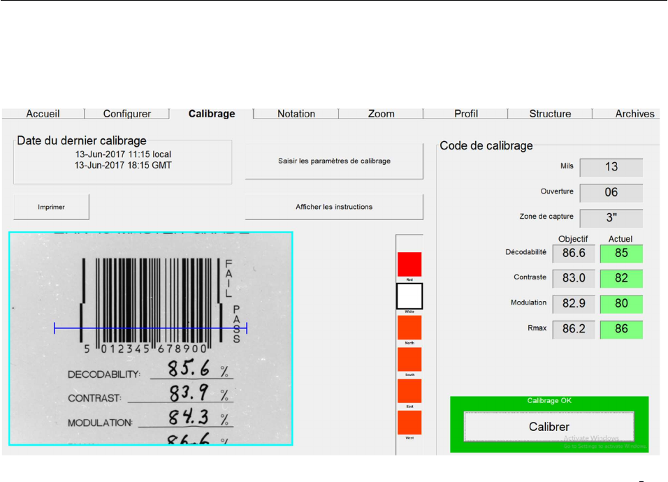The image size is (668, 482).
Task: Click the MODULATION 84.3 line on card
Action: pos(150,418)
